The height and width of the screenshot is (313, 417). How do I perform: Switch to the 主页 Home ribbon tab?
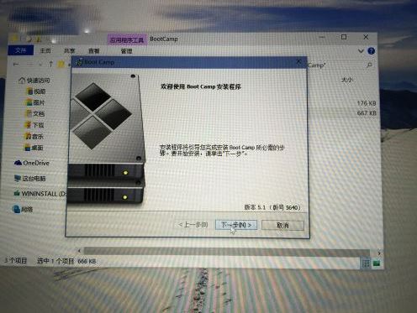45,50
